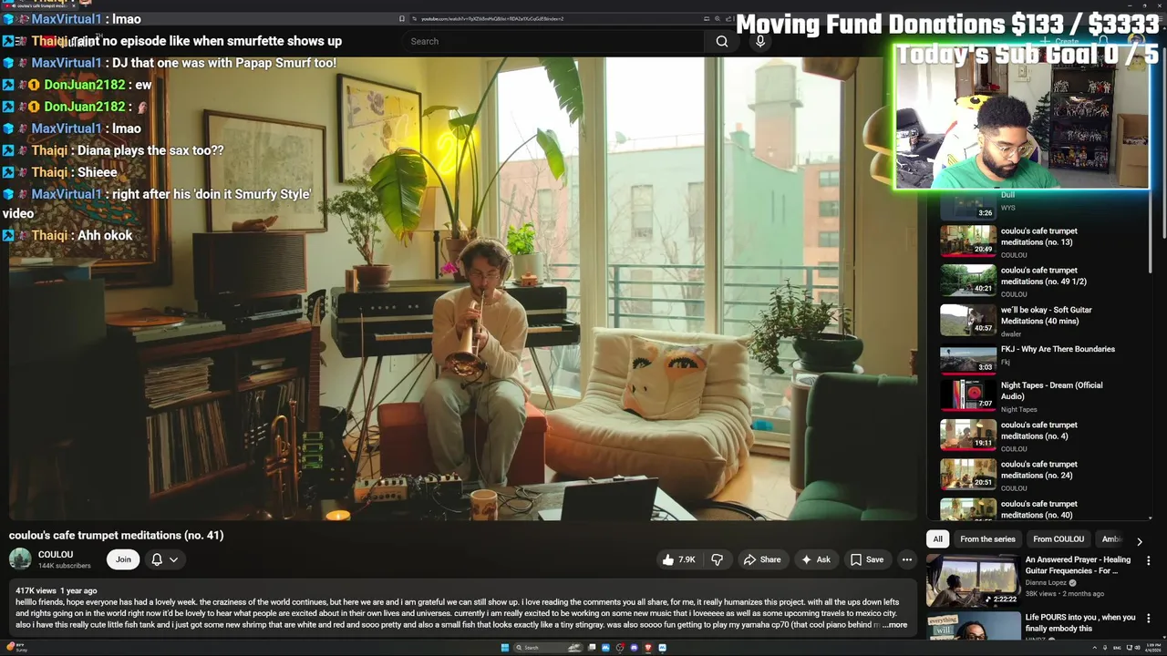Image resolution: width=1167 pixels, height=656 pixels.
Task: Open the COULOU channel name link
Action: pyautogui.click(x=56, y=554)
